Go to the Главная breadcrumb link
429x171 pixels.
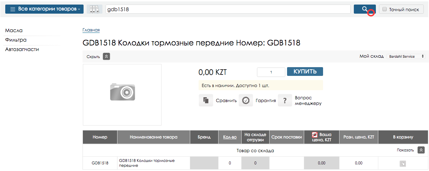coord(91,30)
